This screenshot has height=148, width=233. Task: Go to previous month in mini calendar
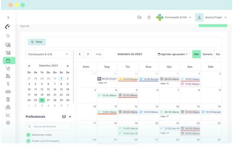(x=29, y=66)
